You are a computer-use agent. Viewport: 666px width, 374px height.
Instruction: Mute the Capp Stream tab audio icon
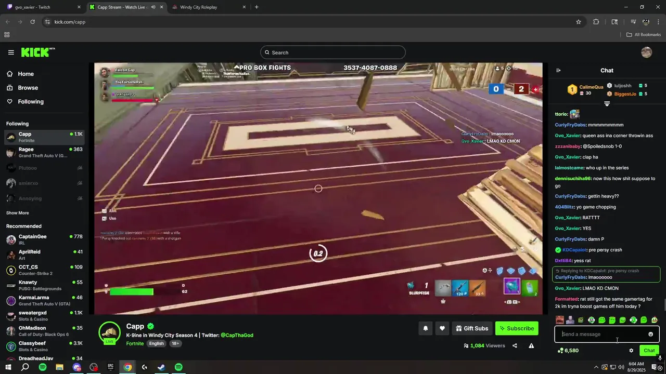pyautogui.click(x=153, y=7)
